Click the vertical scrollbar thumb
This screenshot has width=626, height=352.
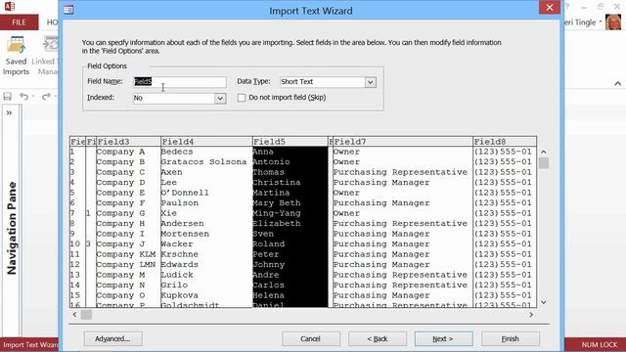(x=544, y=163)
